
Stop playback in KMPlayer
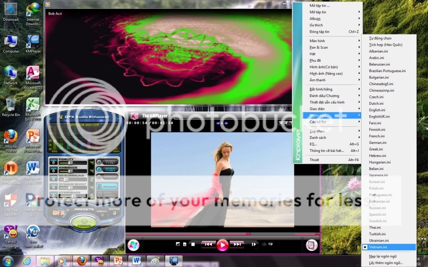pos(193,244)
